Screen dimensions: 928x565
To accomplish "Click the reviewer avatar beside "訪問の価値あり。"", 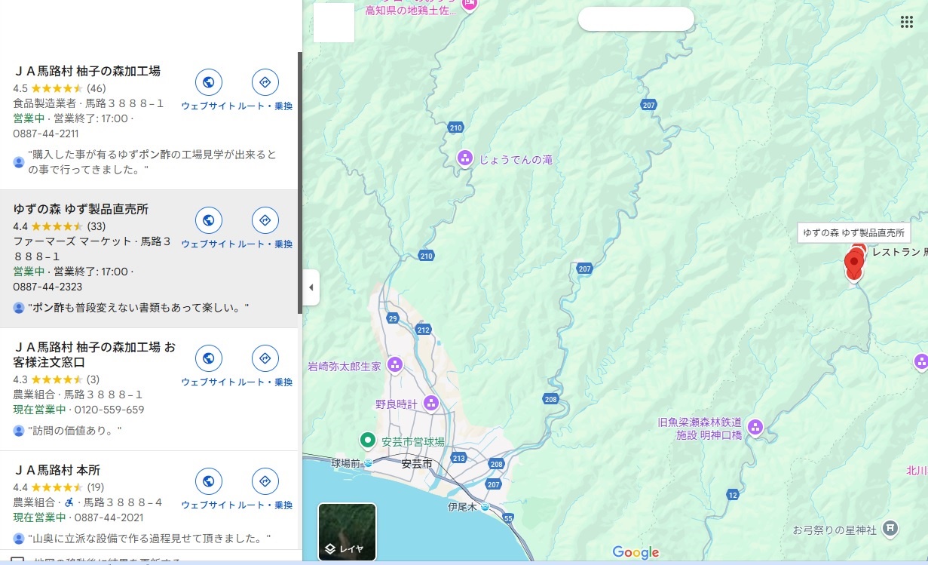I will pos(19,431).
